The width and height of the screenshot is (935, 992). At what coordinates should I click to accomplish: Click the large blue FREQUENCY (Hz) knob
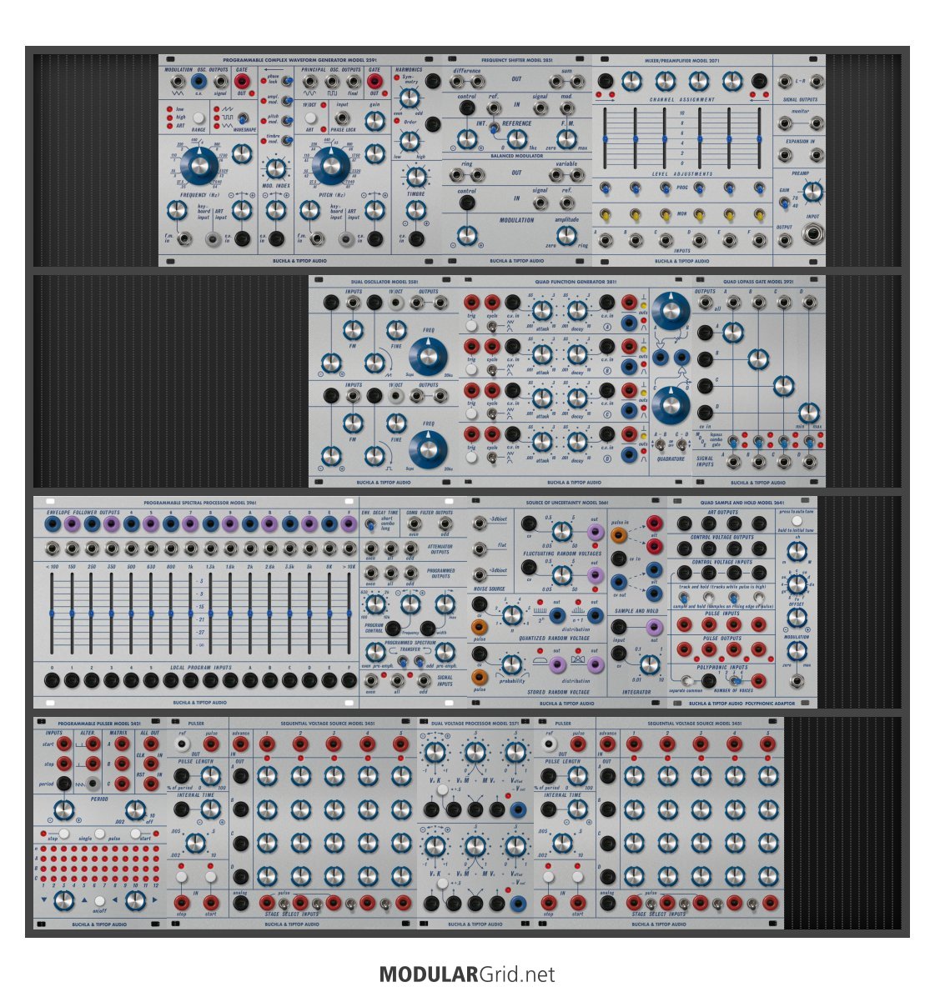199,165
